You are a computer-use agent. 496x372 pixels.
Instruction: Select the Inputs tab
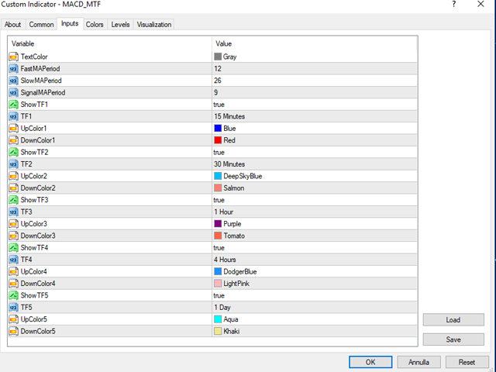point(70,24)
